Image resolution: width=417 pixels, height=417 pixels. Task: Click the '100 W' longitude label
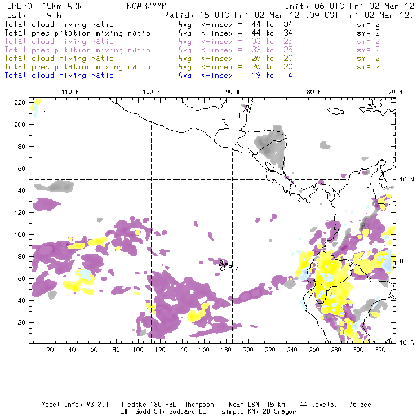point(152,92)
